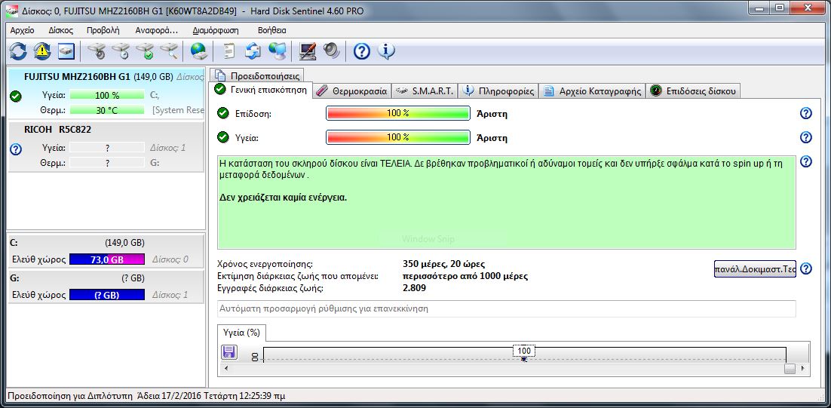Click green check icon of FUJITSU disk
Image resolution: width=831 pixels, height=408 pixels.
16,96
